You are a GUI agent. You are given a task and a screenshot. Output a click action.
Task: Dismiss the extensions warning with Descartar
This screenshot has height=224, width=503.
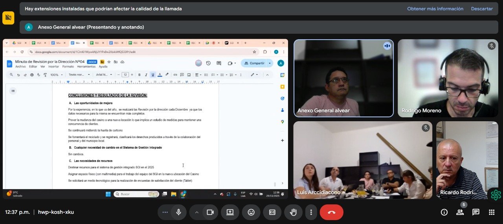click(482, 9)
